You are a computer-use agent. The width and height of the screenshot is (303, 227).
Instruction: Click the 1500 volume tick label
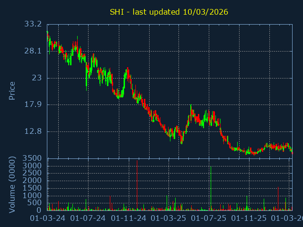pyautogui.click(x=31, y=188)
